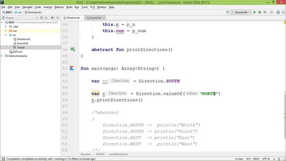Open the Refactor menu
Screen dimensions: 286x161
(x=59, y=7)
